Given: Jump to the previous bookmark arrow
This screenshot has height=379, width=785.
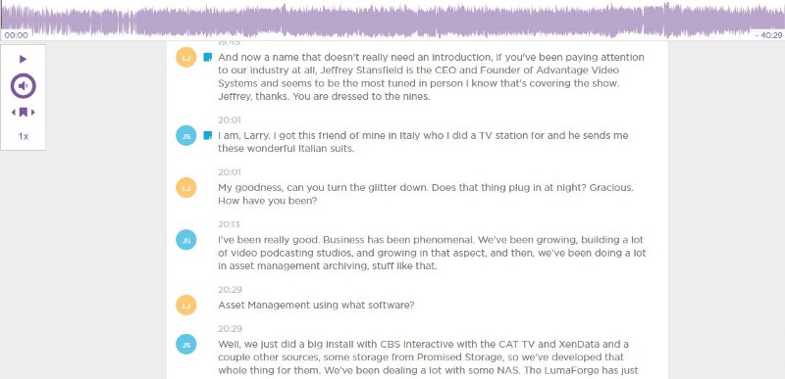Looking at the screenshot, I should pyautogui.click(x=14, y=113).
